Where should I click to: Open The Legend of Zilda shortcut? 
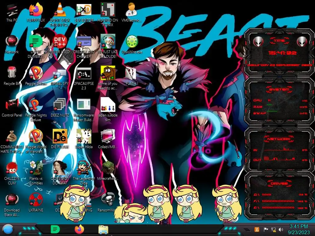pos(84,168)
